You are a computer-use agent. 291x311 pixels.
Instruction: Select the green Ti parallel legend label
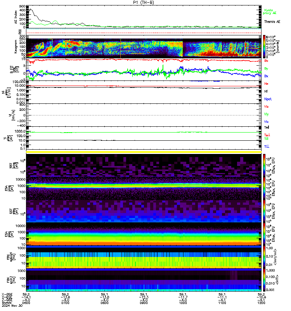pos(266,139)
